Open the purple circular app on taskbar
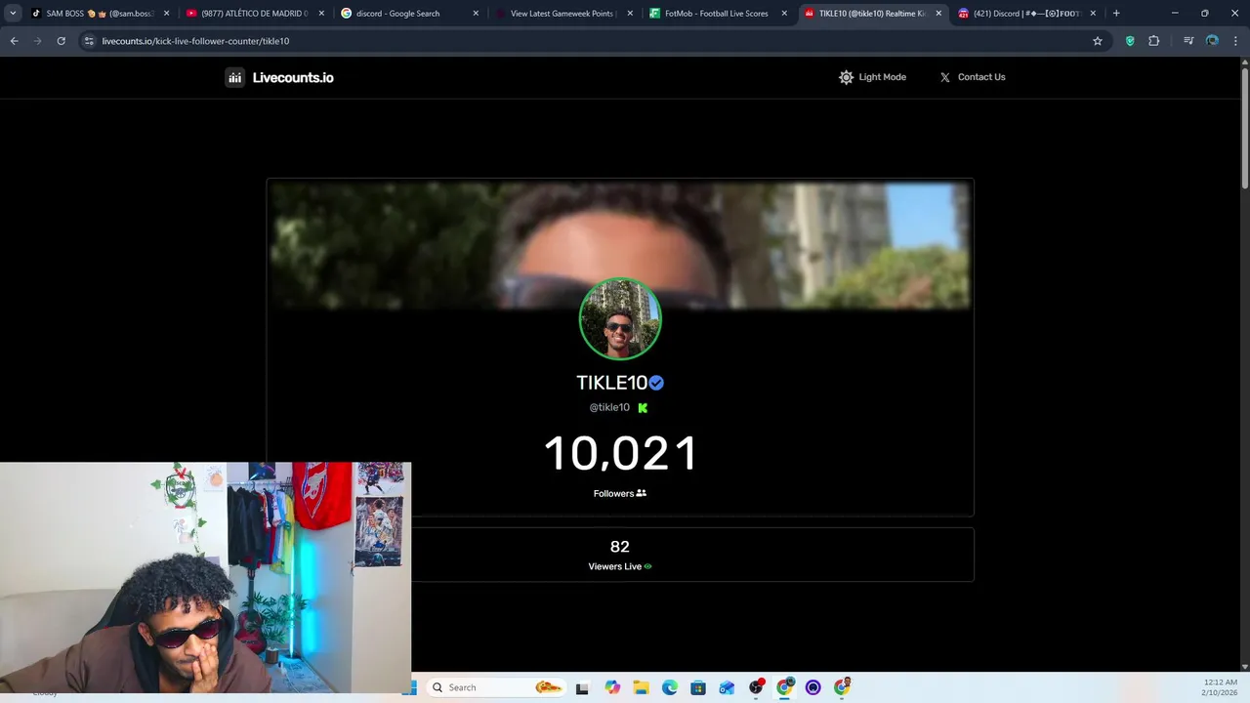1250x703 pixels. [812, 688]
